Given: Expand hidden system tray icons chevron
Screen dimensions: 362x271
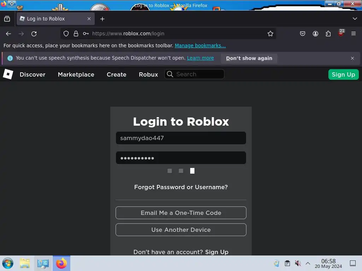Looking at the screenshot, I should [x=308, y=263].
